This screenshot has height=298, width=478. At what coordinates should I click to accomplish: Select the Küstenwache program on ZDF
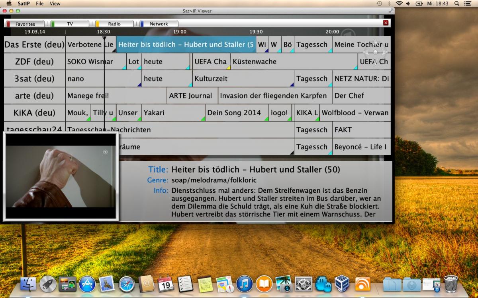click(x=294, y=62)
